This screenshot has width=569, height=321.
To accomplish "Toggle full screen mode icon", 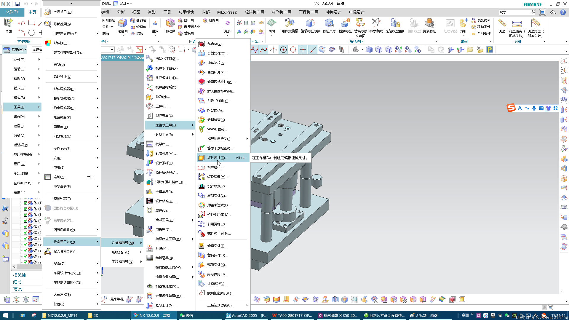I will 543,12.
